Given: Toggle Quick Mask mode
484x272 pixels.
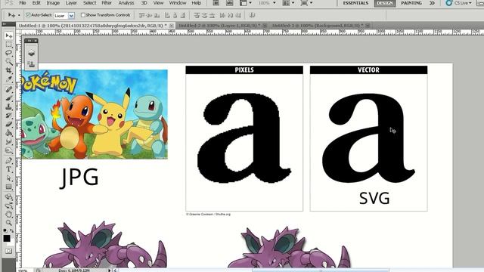Looking at the screenshot, I should point(8,251).
